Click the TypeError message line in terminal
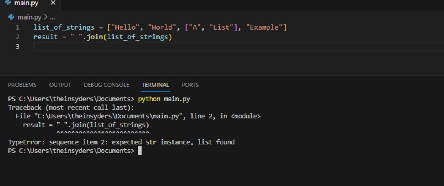This screenshot has height=186, width=444. (x=121, y=142)
